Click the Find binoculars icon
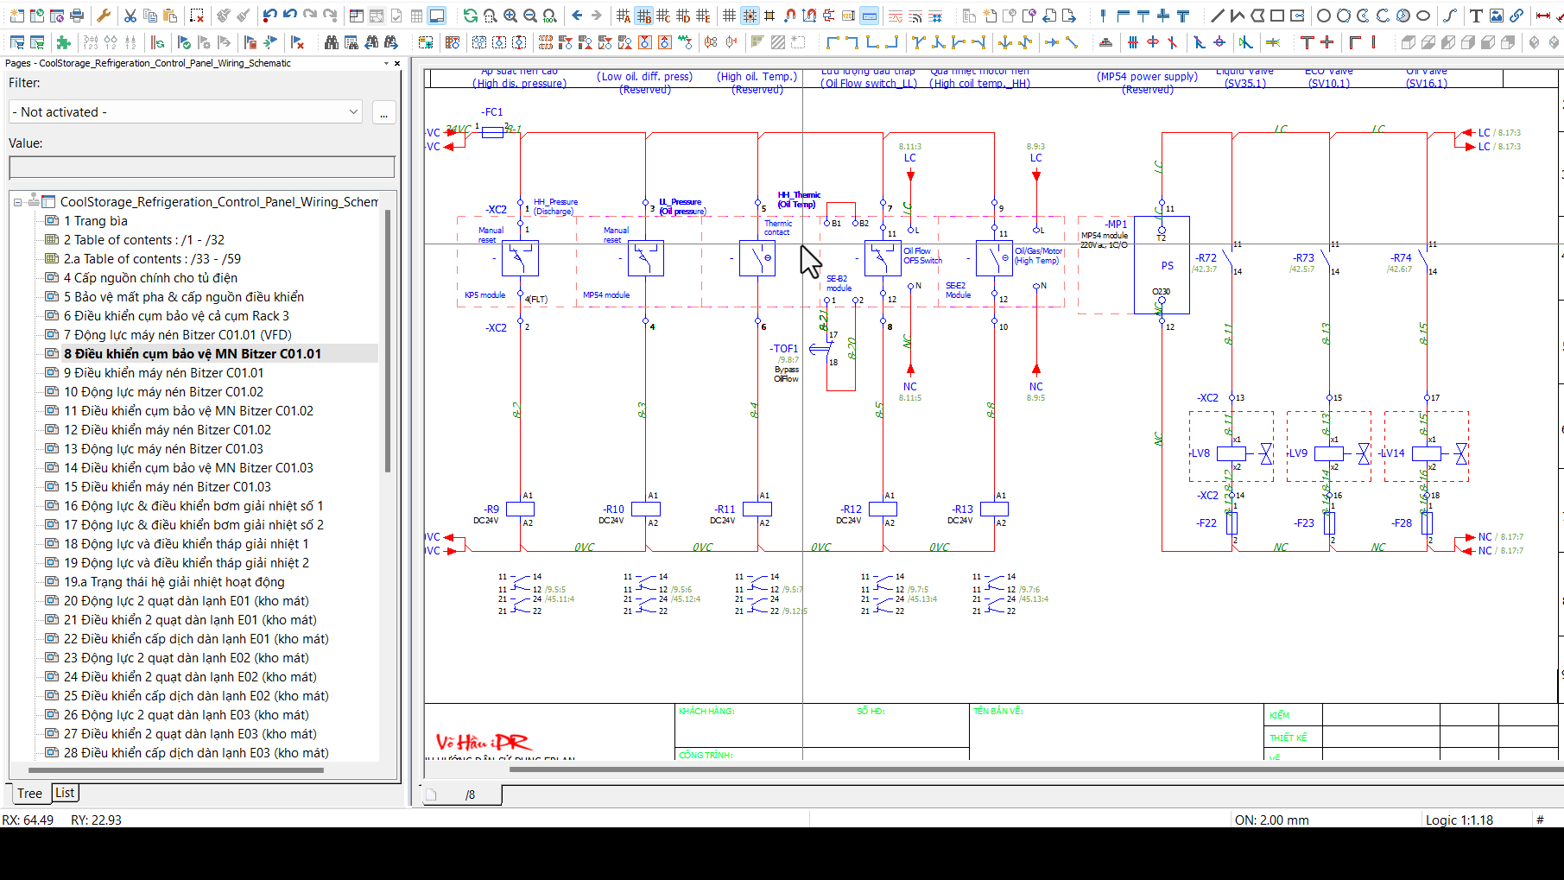The image size is (1564, 880). click(331, 42)
